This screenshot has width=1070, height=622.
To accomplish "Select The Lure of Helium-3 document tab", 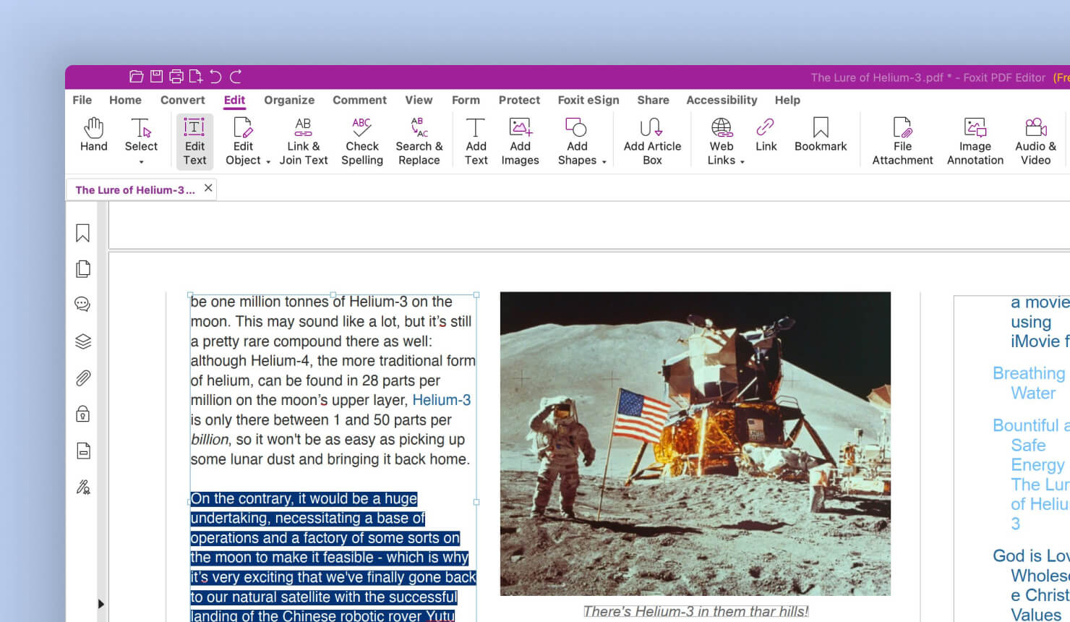I will tap(135, 189).
